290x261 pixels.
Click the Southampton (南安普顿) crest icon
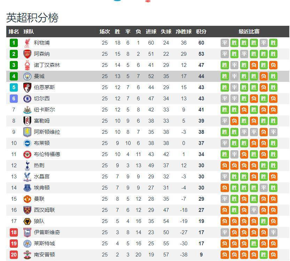point(27,255)
